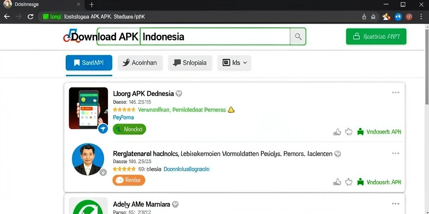Click the green Seatbilaa button in header
429x214 pixels.
(376, 36)
